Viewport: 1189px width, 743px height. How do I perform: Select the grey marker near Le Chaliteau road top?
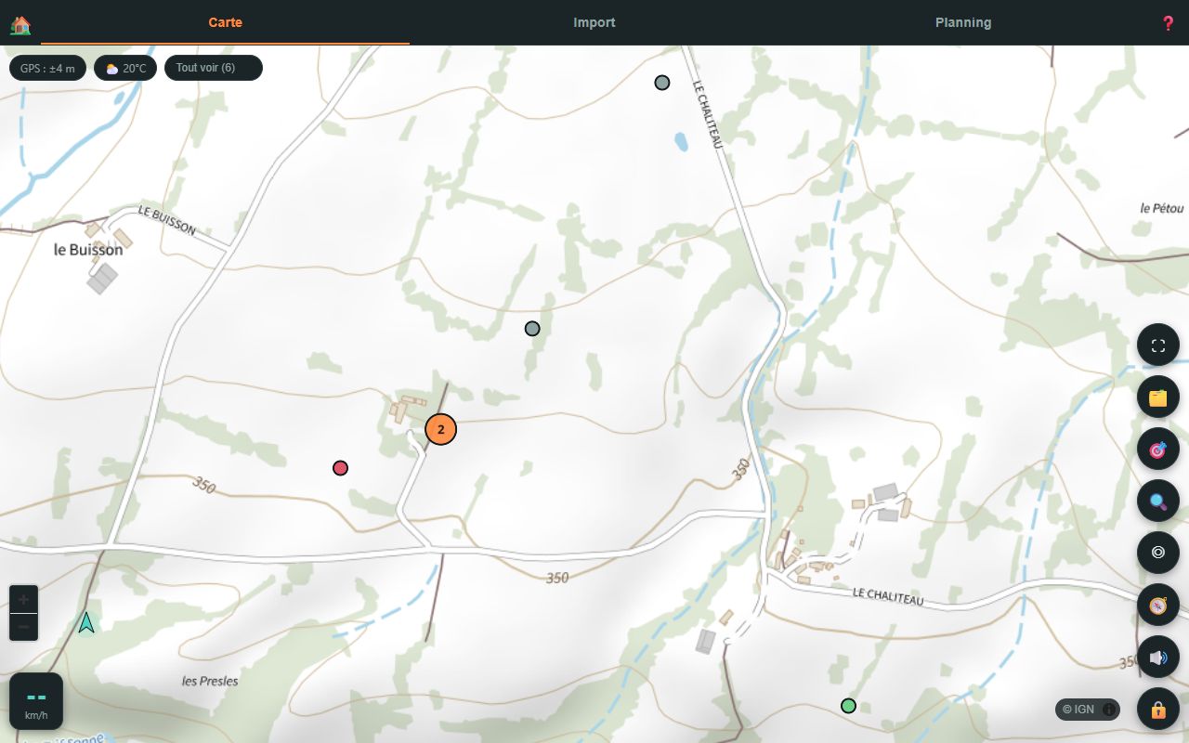pyautogui.click(x=662, y=83)
